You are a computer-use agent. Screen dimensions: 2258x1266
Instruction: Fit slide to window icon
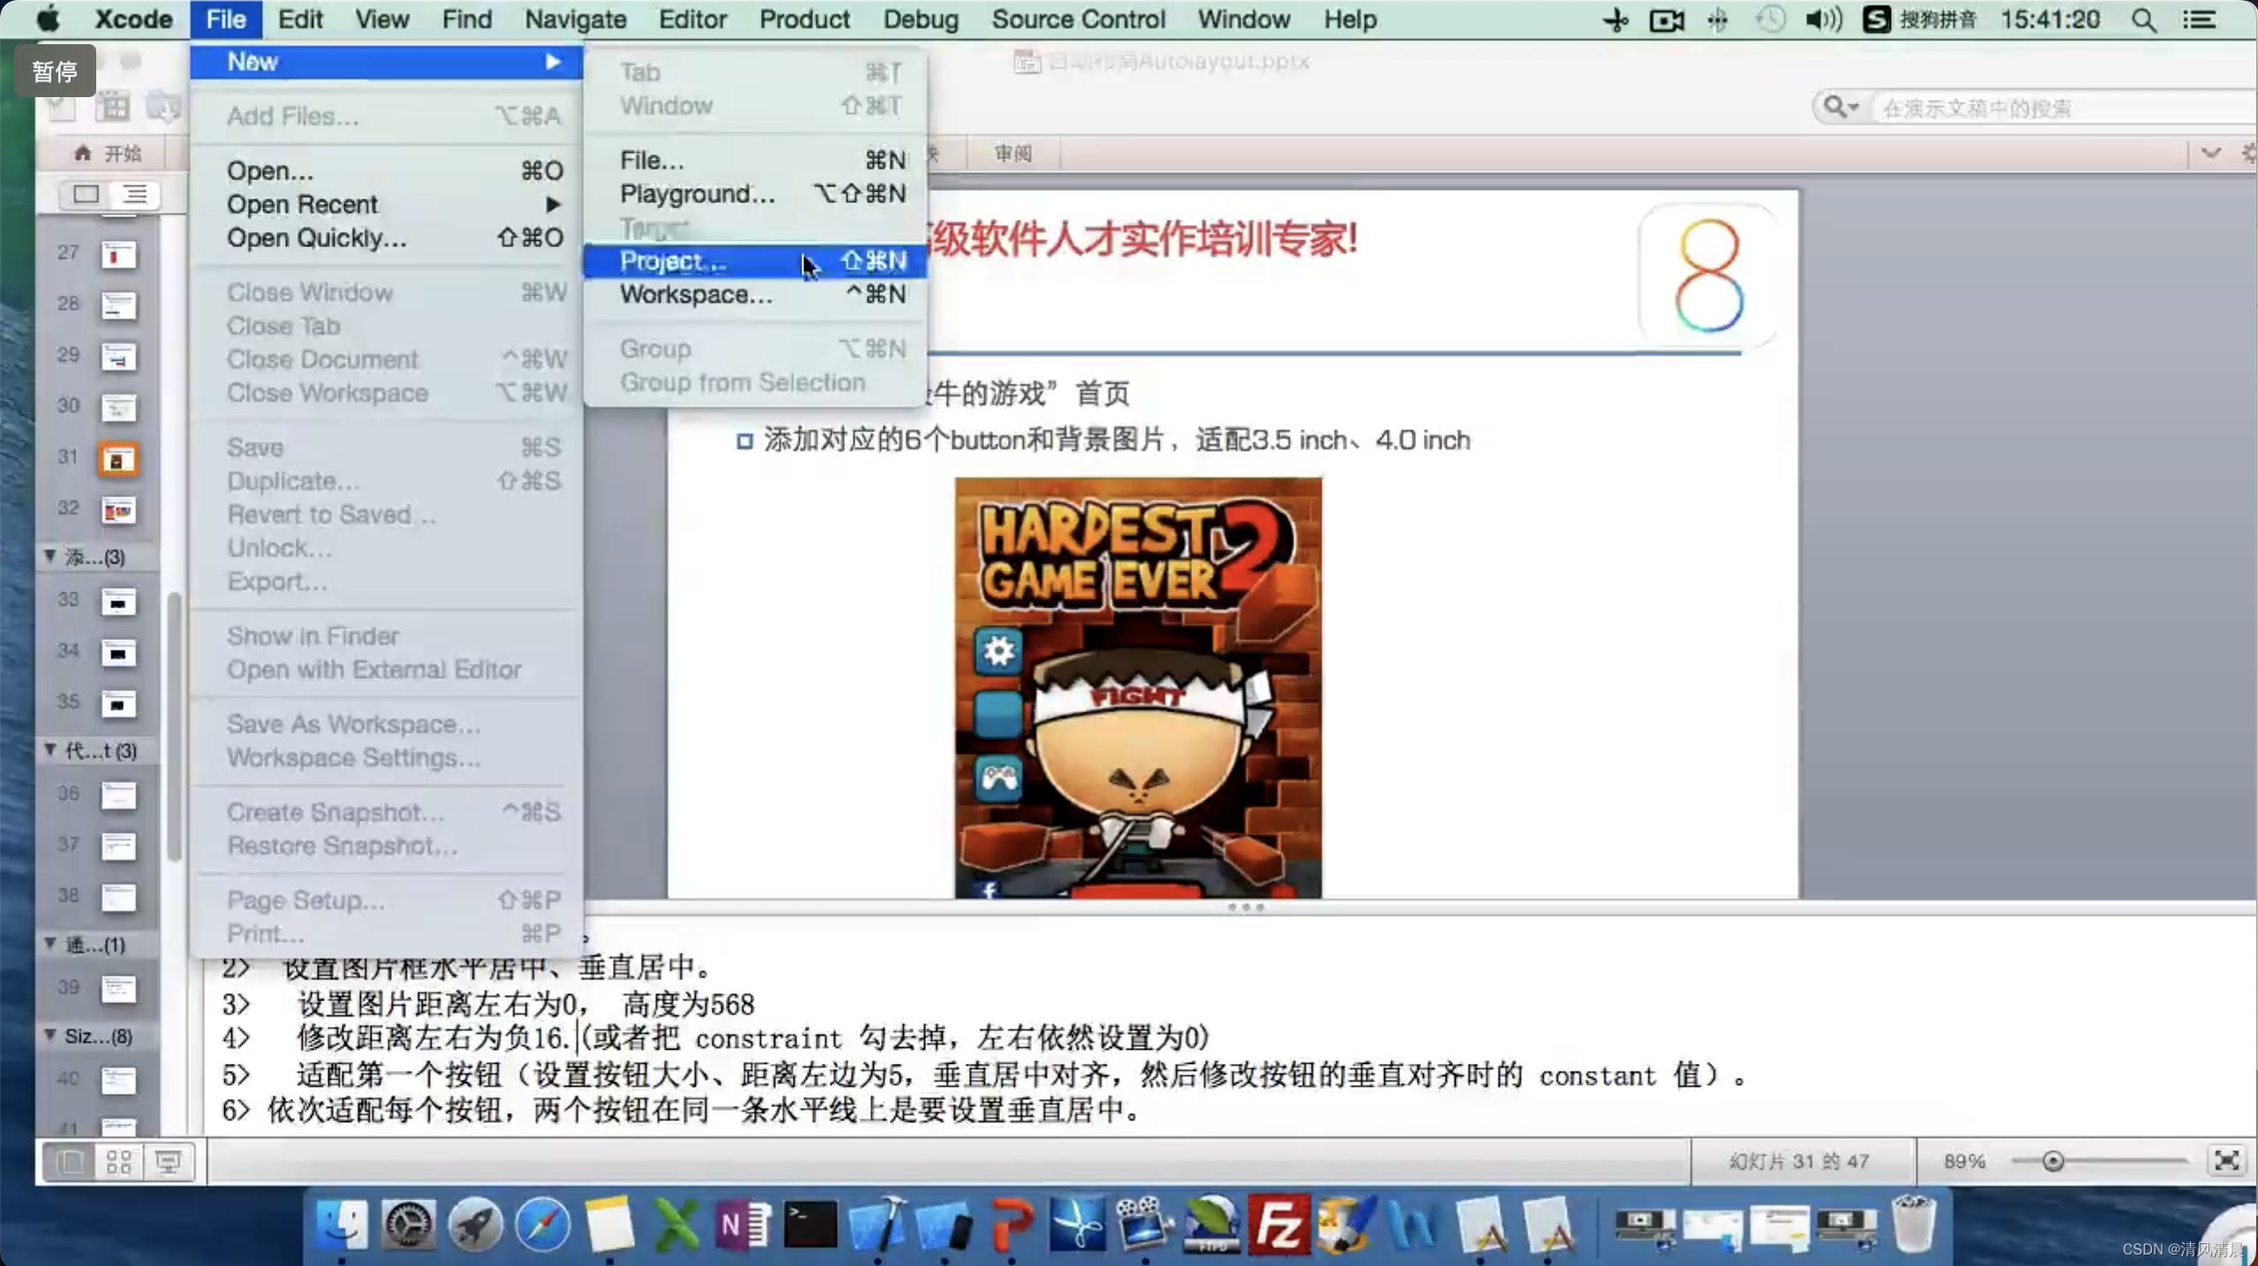tap(2226, 1161)
